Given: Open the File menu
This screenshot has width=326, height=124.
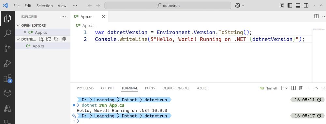Looking at the screenshot, I should [16, 6].
